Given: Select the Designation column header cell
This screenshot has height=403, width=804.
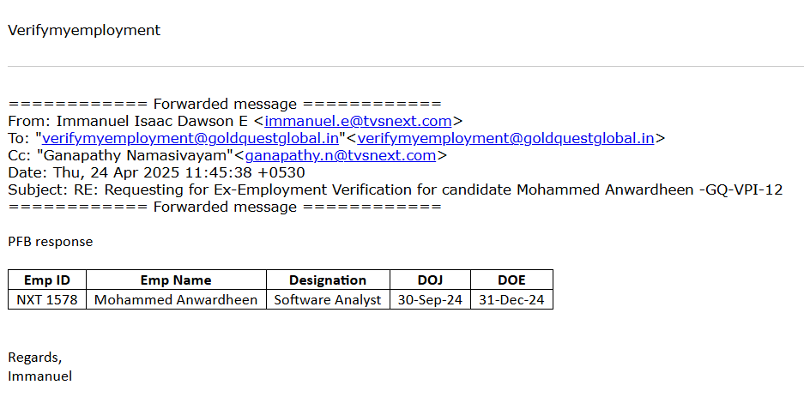Looking at the screenshot, I should pyautogui.click(x=328, y=280).
